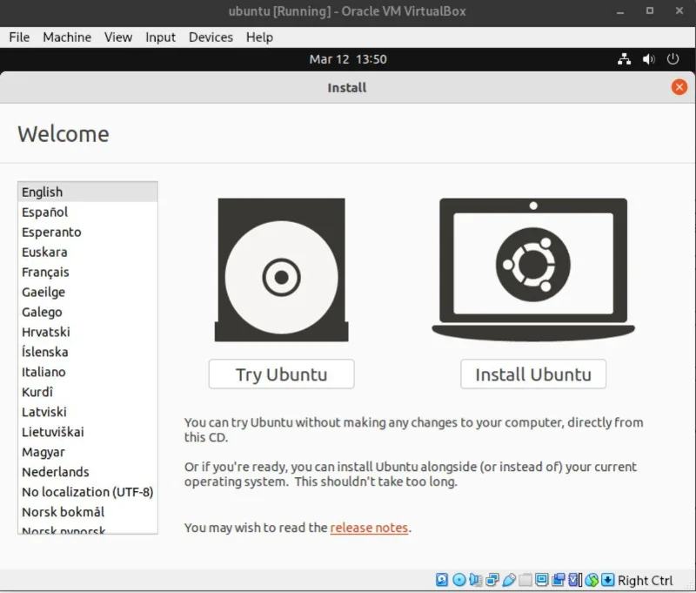Viewport: 696px width, 593px height.
Task: Click the shared folders status icon
Action: pyautogui.click(x=525, y=580)
